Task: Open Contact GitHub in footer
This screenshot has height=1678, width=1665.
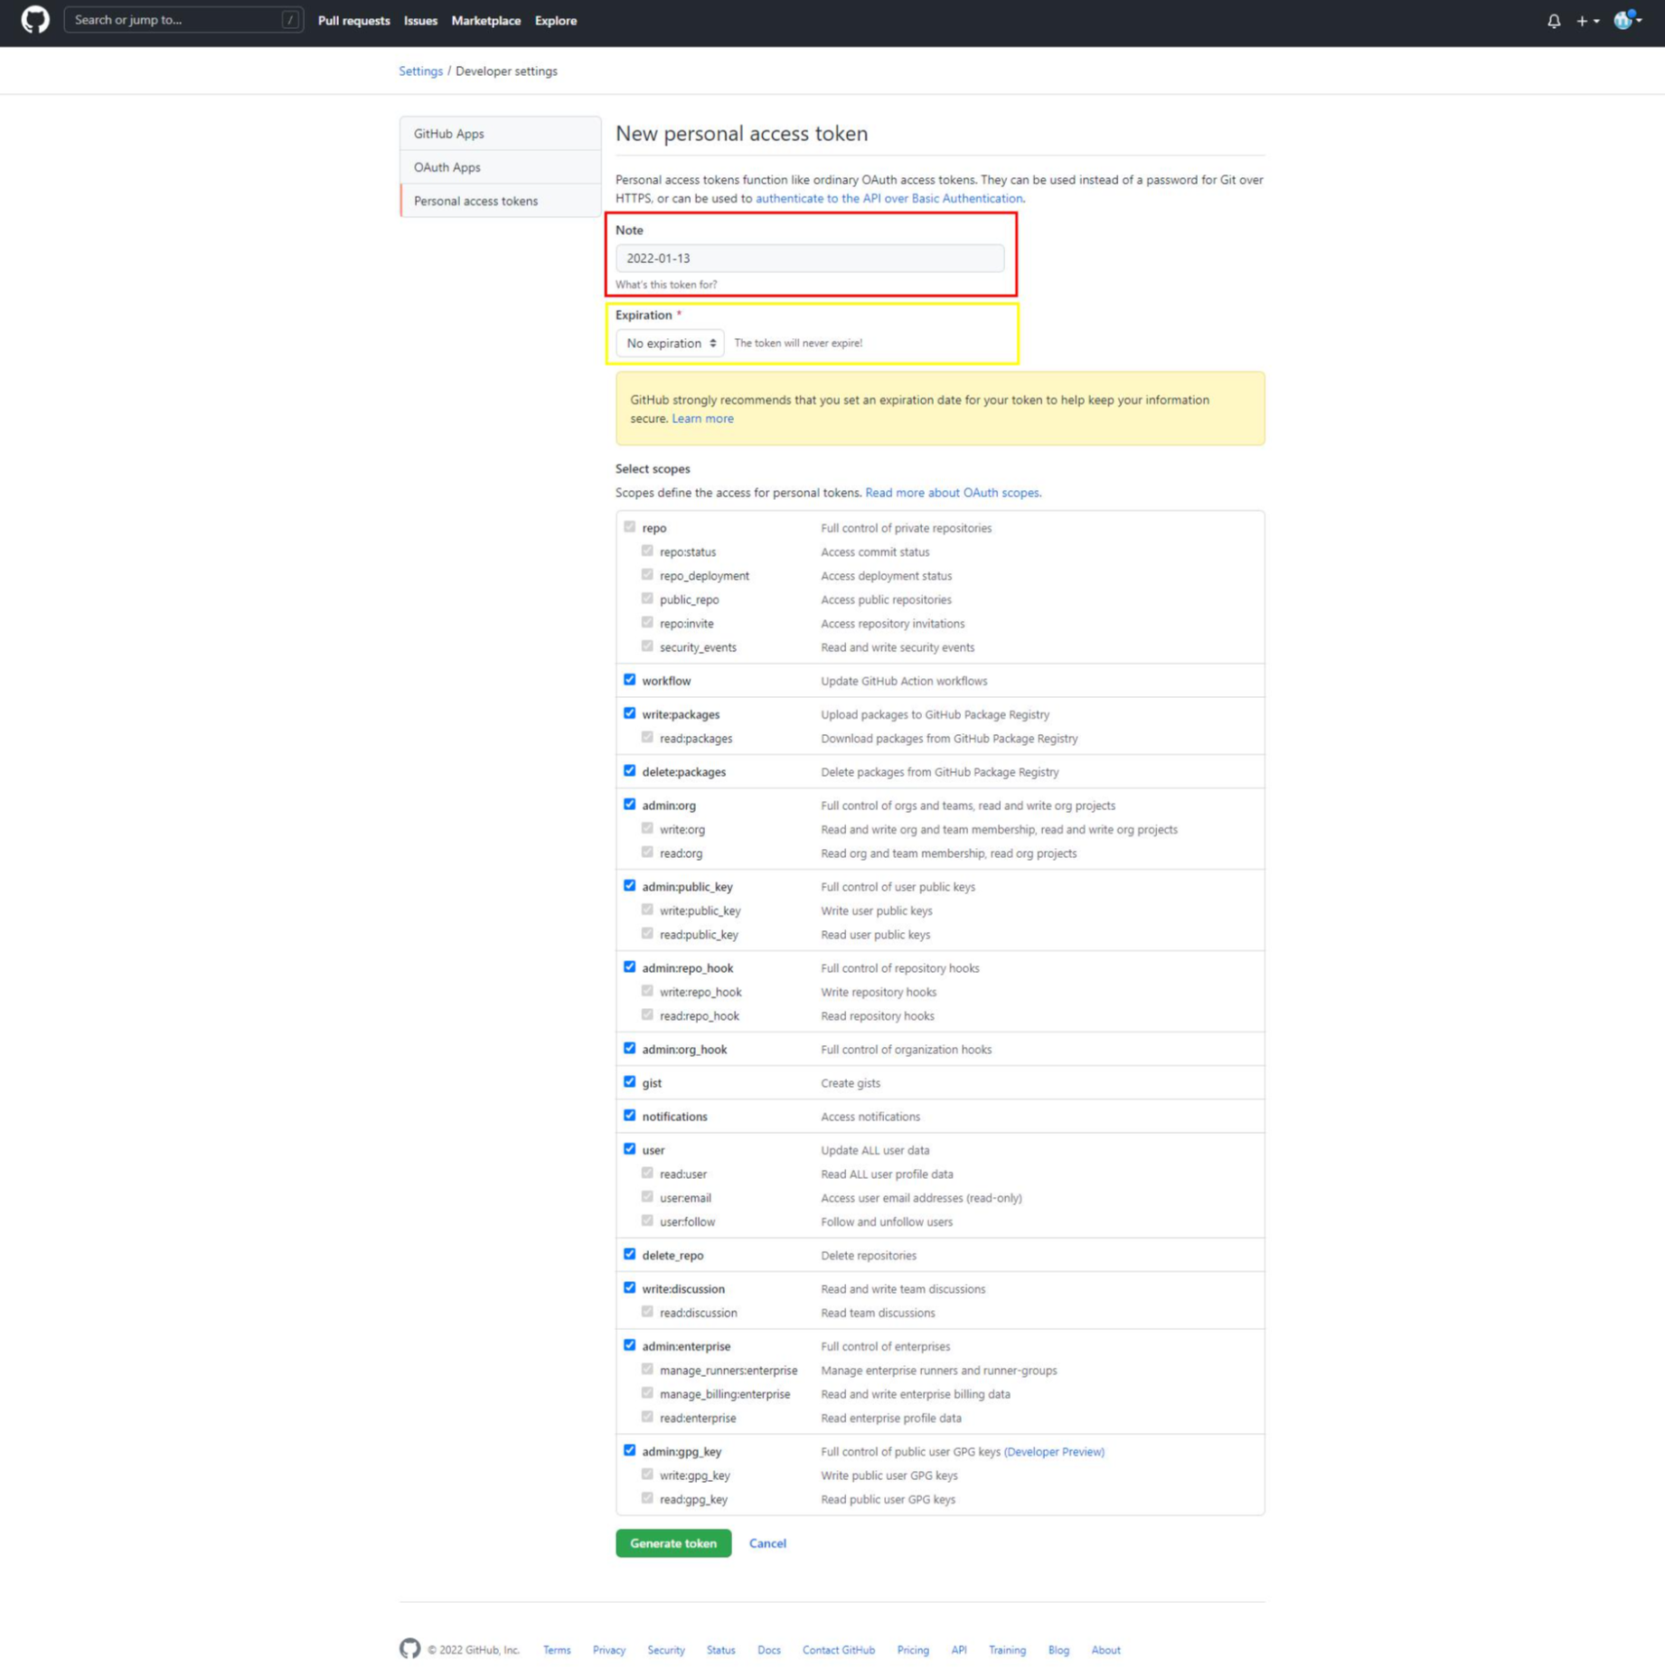Action: (838, 1650)
